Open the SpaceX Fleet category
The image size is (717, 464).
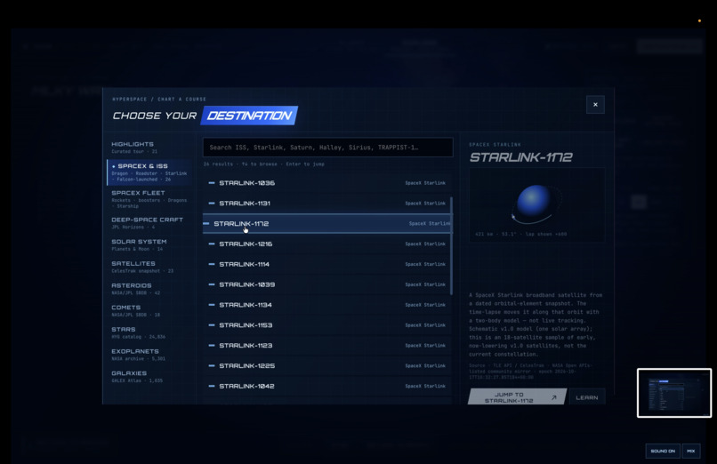[x=149, y=199]
